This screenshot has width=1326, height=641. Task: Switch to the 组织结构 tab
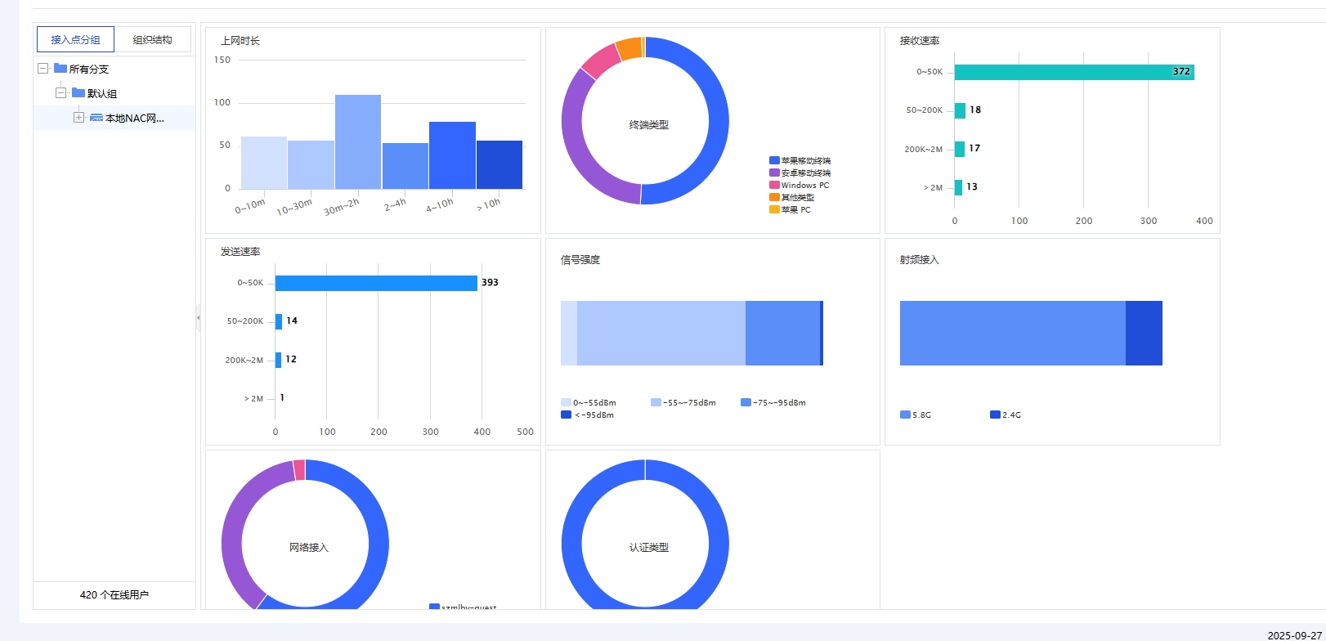point(152,39)
